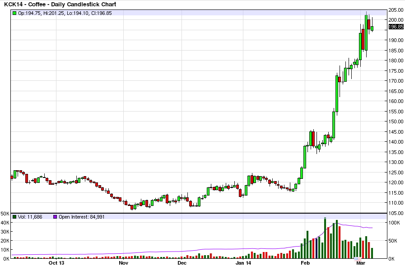Click the 30K volume axis label

click(5, 232)
